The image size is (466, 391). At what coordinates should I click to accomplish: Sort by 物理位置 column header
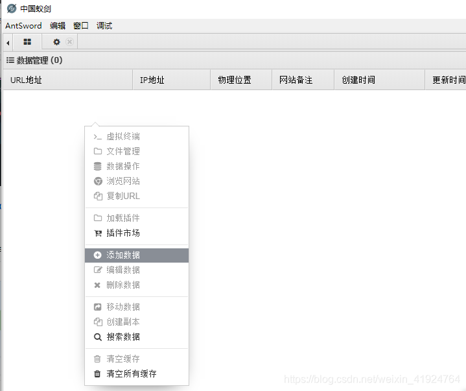pos(241,80)
